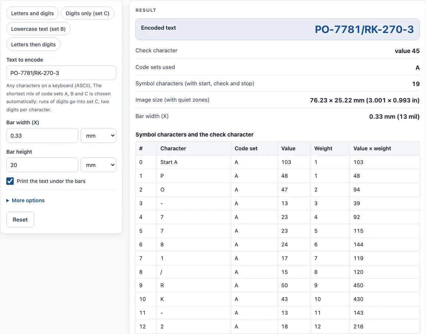Click the Text to encode field

point(61,73)
